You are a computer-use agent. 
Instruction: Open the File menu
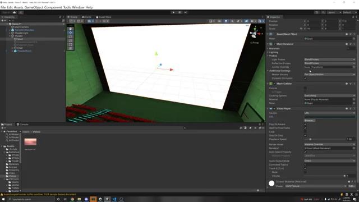pos(3,7)
